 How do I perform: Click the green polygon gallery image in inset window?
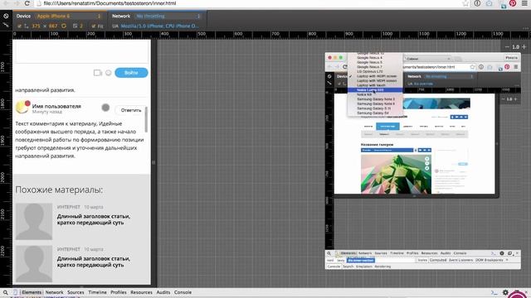(x=396, y=175)
